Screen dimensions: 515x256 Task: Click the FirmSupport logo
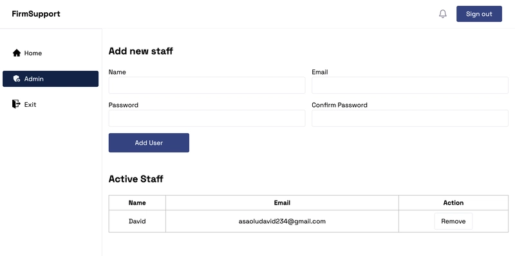tap(36, 14)
